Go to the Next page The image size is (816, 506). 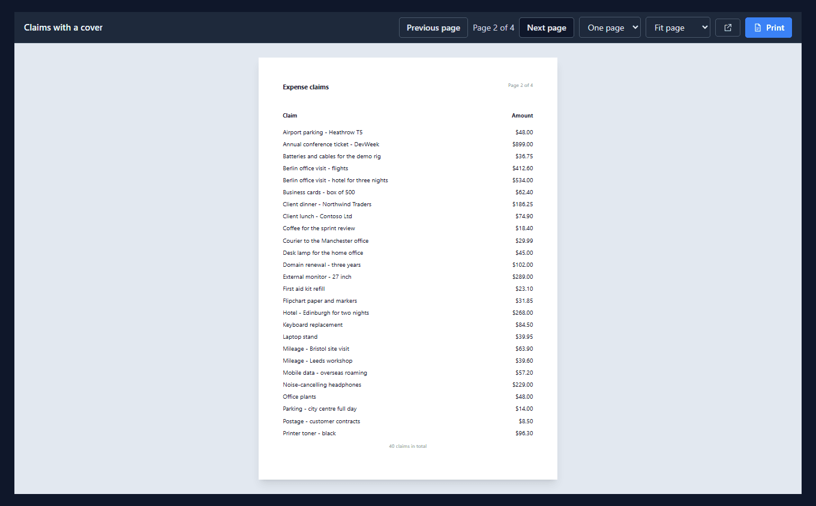[547, 28]
